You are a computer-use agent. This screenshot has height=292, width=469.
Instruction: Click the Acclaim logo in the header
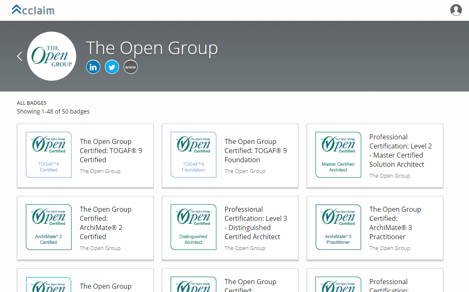[x=33, y=10]
